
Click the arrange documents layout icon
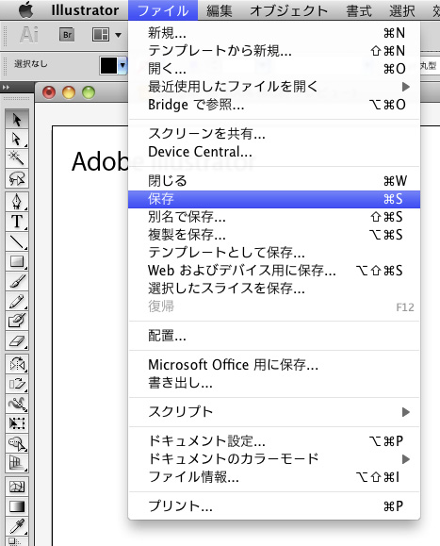point(101,35)
